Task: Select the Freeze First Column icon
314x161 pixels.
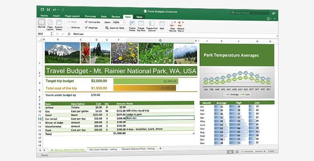Action: 152,24
